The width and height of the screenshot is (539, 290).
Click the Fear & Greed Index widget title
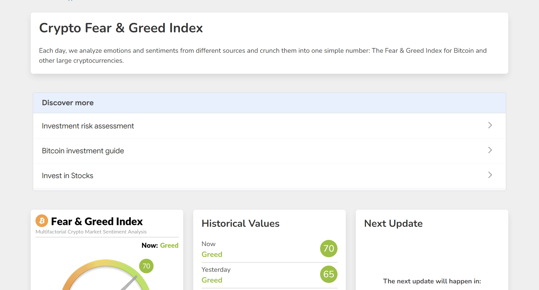coord(97,222)
